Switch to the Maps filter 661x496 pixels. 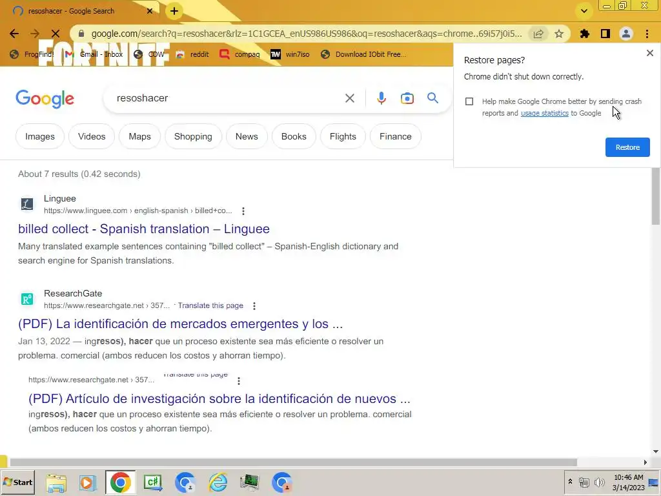point(139,137)
